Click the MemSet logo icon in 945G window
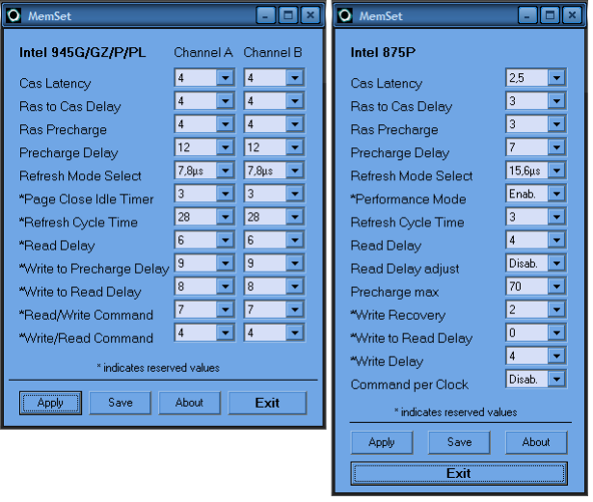 (x=13, y=15)
